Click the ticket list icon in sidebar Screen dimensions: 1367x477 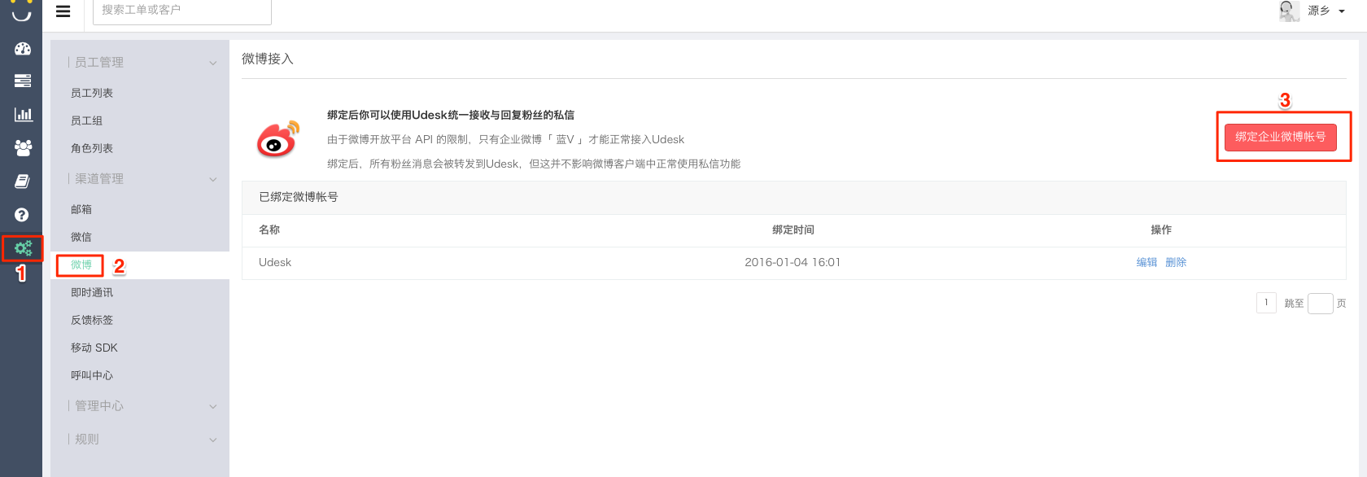click(22, 81)
